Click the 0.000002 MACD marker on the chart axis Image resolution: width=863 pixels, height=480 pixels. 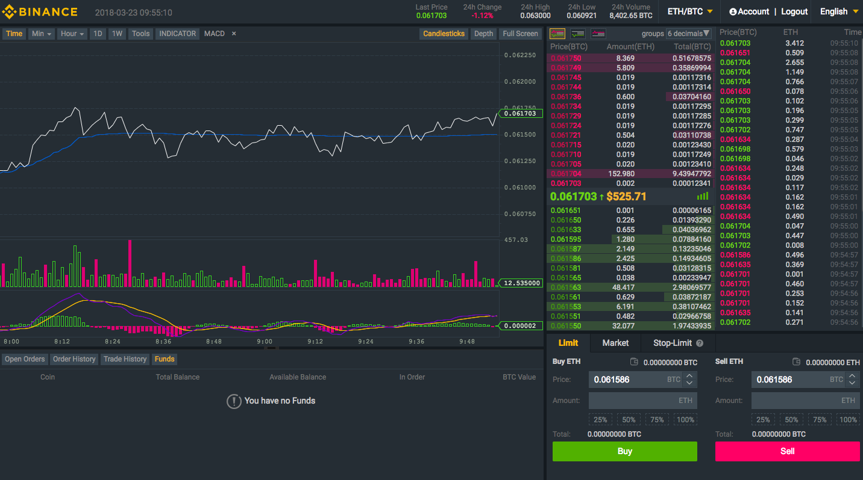pos(521,325)
